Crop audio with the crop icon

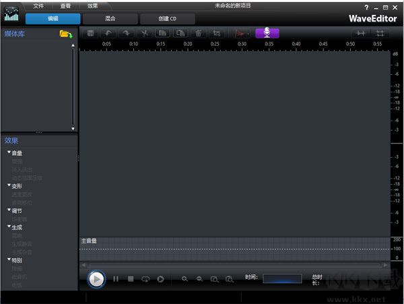(x=216, y=33)
